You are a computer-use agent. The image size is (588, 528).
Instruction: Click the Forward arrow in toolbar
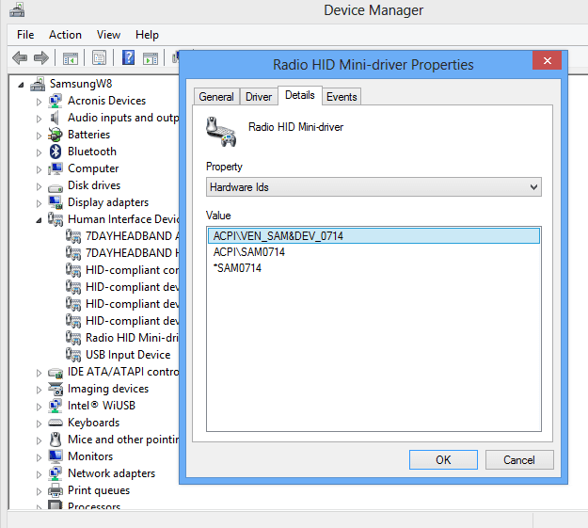coord(42,58)
